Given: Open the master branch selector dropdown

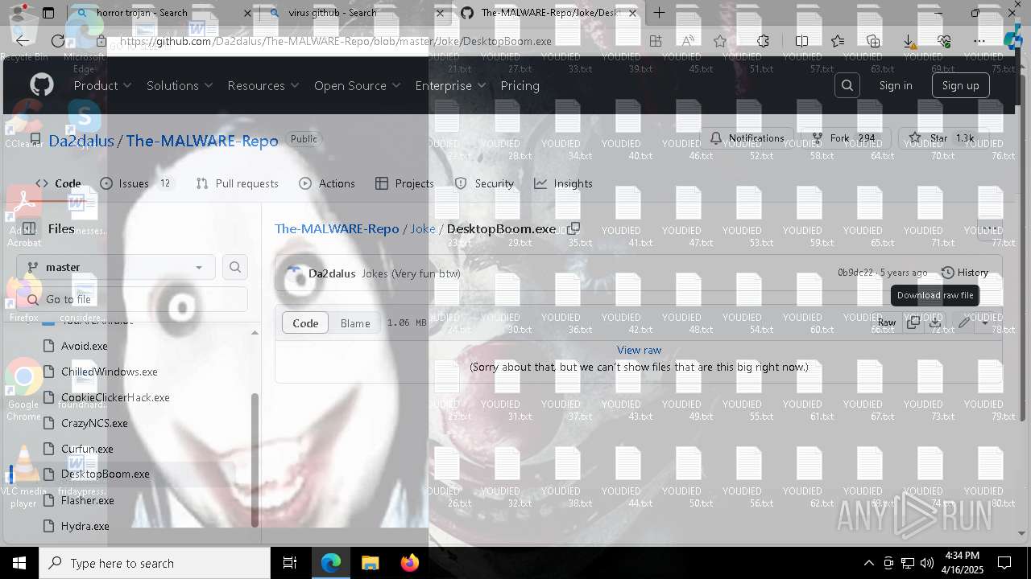Looking at the screenshot, I should (115, 267).
